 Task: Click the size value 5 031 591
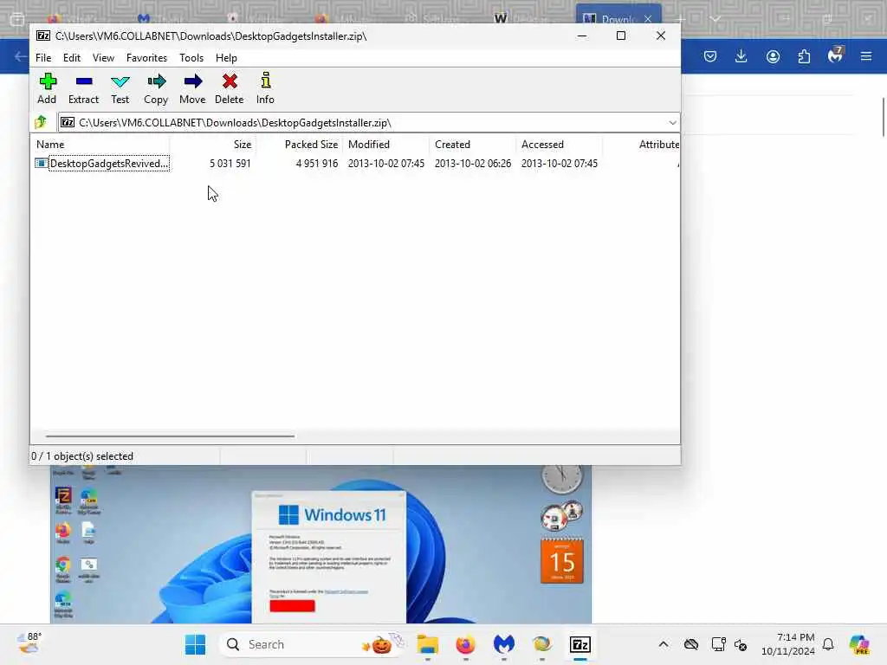(230, 164)
